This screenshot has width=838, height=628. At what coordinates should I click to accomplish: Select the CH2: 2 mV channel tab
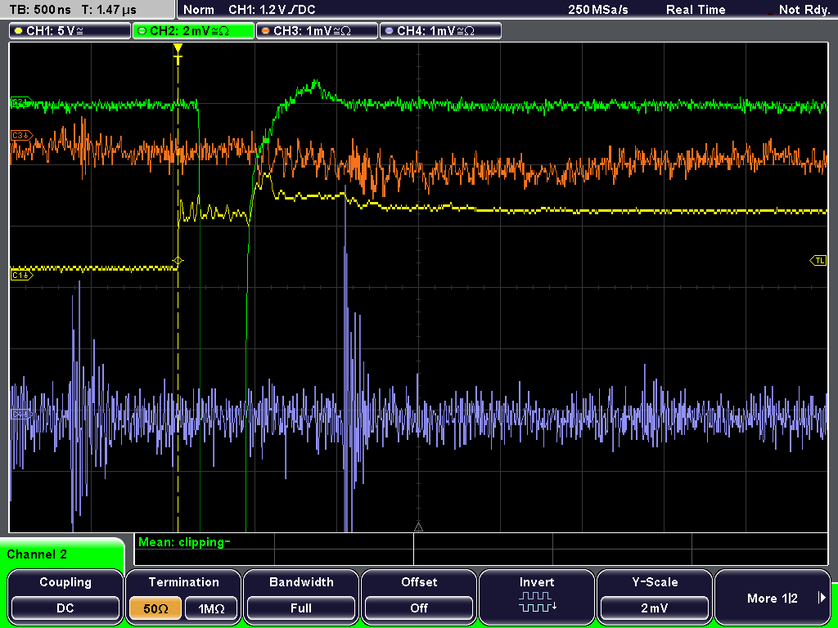click(193, 31)
